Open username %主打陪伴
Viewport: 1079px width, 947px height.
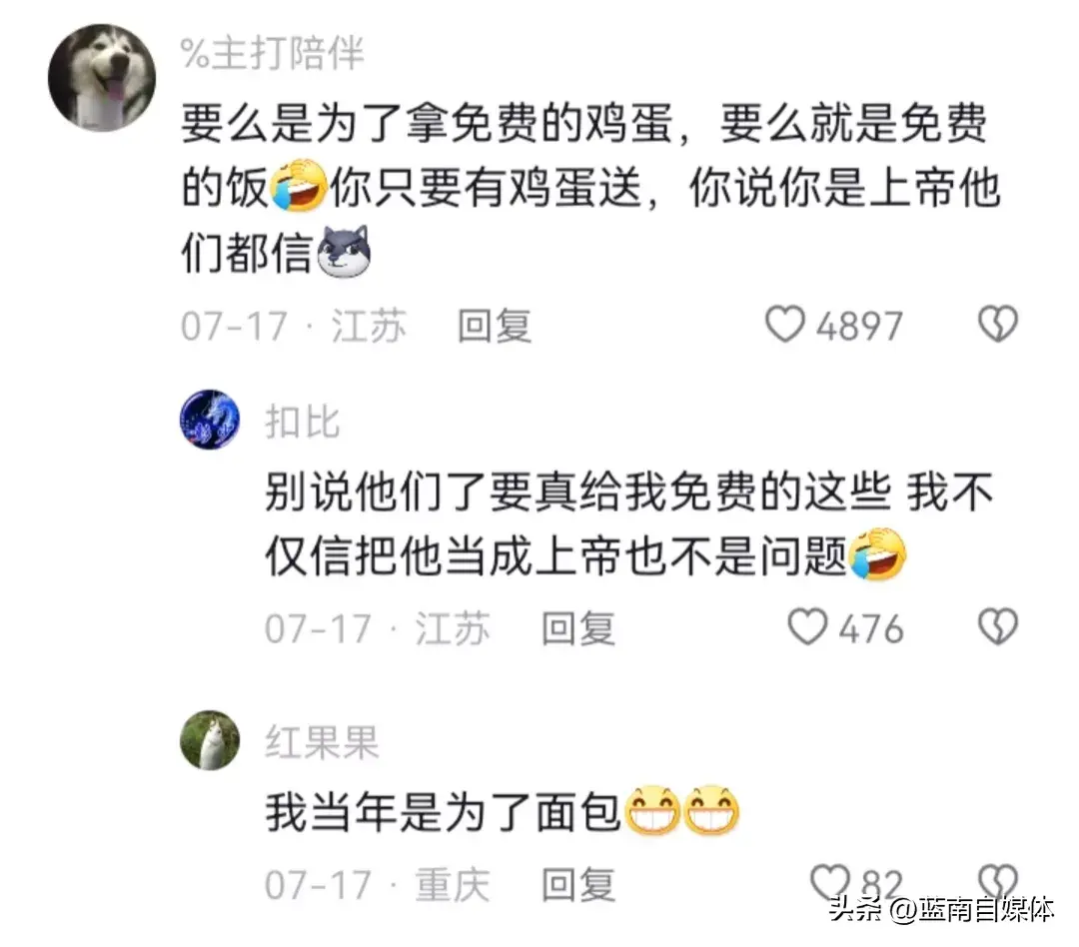pos(273,53)
